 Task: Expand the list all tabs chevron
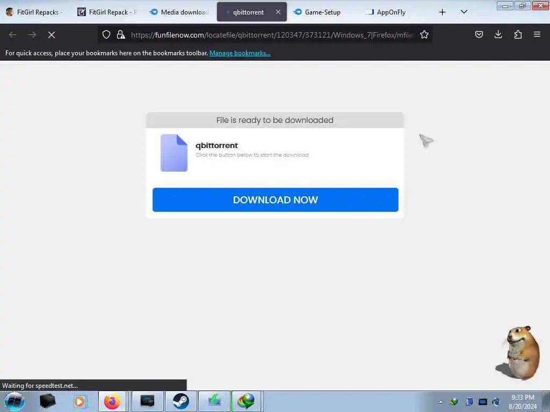point(464,12)
